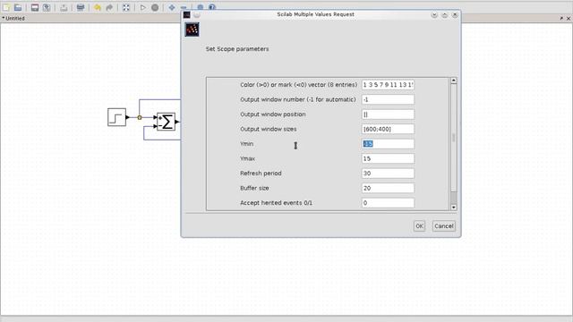573x322 pixels.
Task: Create a new Xcos diagram
Action: (6, 7)
